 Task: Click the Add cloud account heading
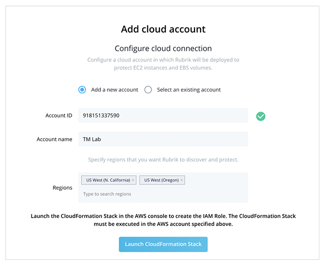(163, 29)
